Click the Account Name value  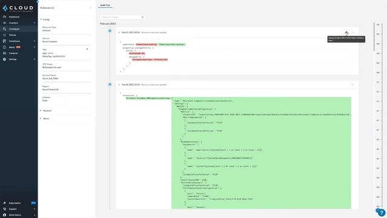click(x=50, y=78)
